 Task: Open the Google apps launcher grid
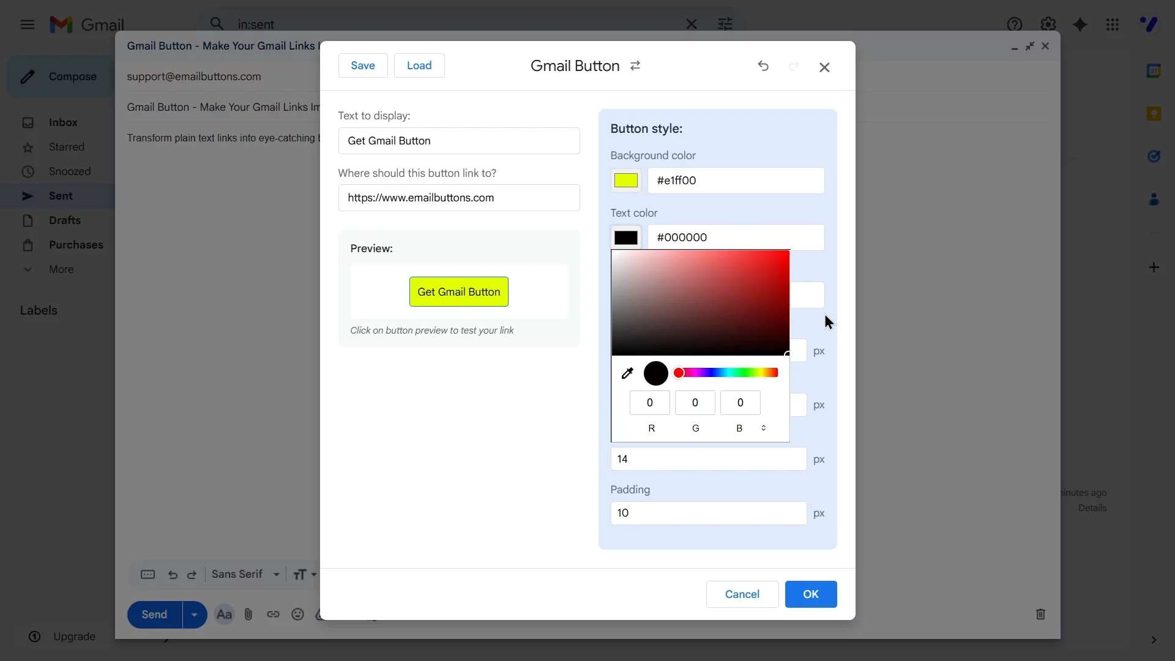click(x=1113, y=24)
